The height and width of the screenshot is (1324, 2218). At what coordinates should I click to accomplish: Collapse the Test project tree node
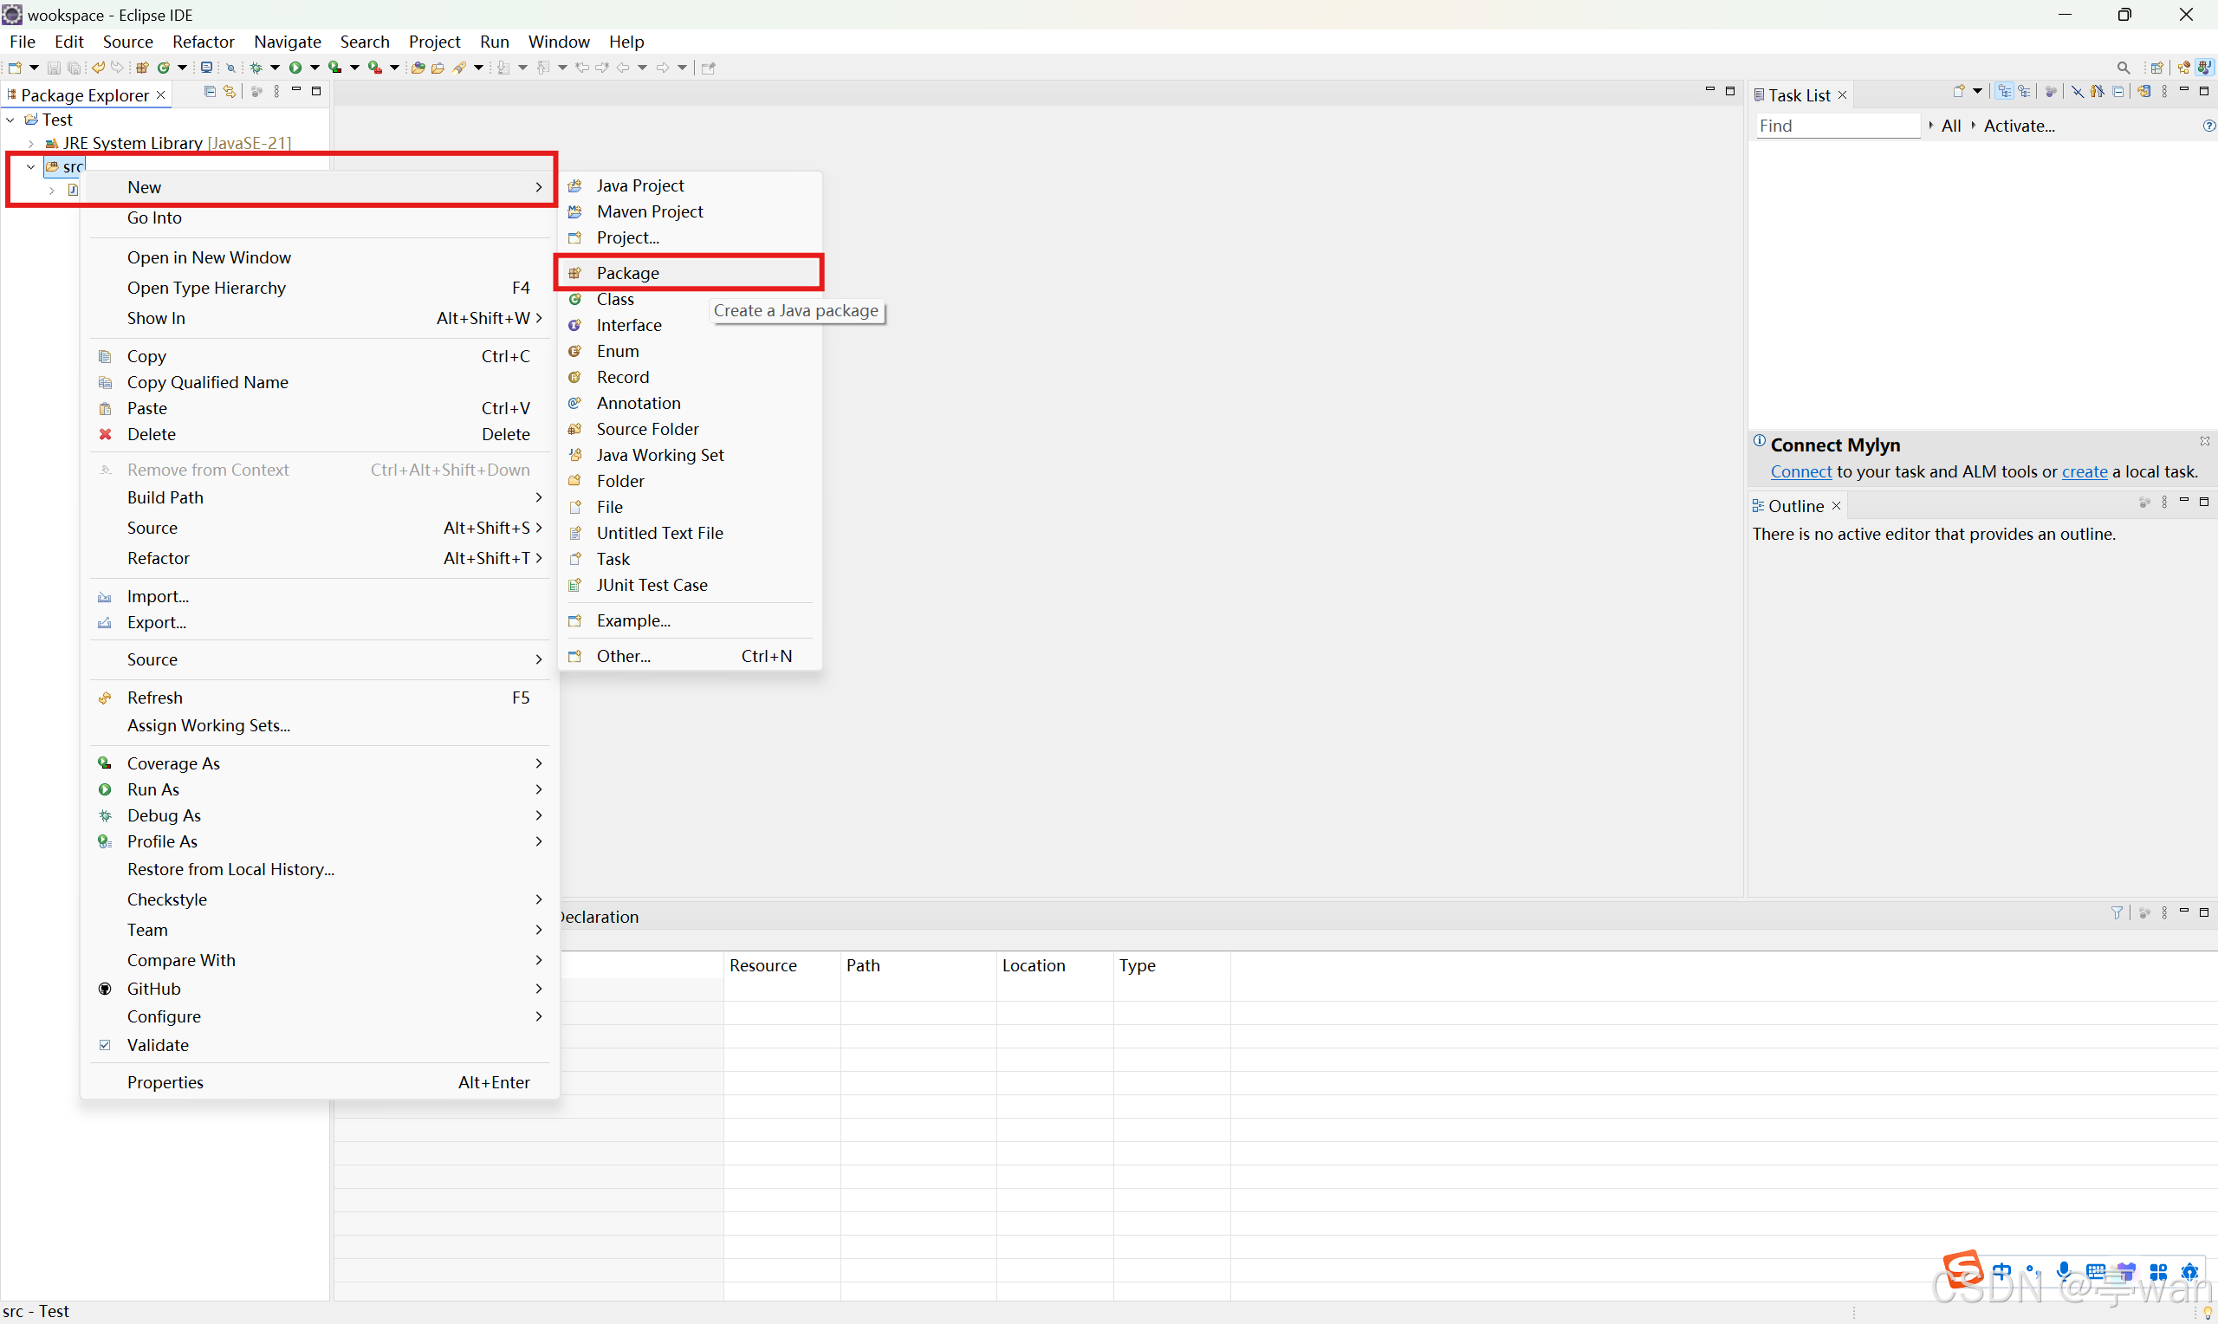10,120
